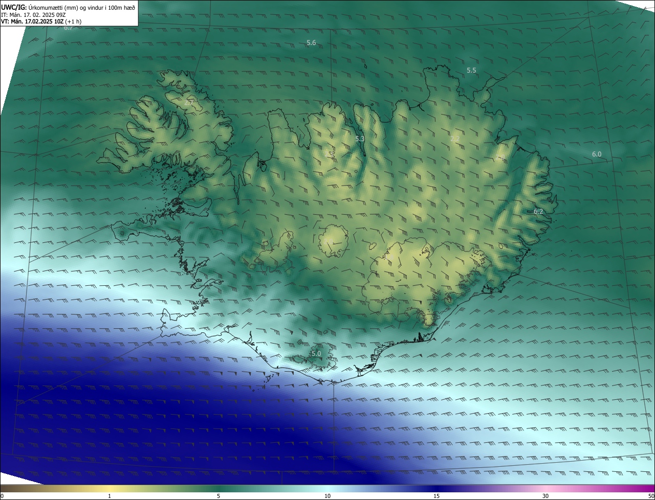Click the initial time line 'IT: Mán. 17. 02. 2025 09Z'
This screenshot has width=655, height=500.
point(33,14)
